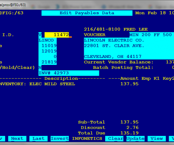Screen dimensions: 174x145
Task: Click the Sub-Total label
Action: click(x=91, y=122)
